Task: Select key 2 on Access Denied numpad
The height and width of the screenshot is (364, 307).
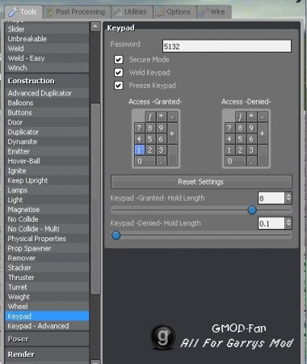Action: pyautogui.click(x=240, y=150)
